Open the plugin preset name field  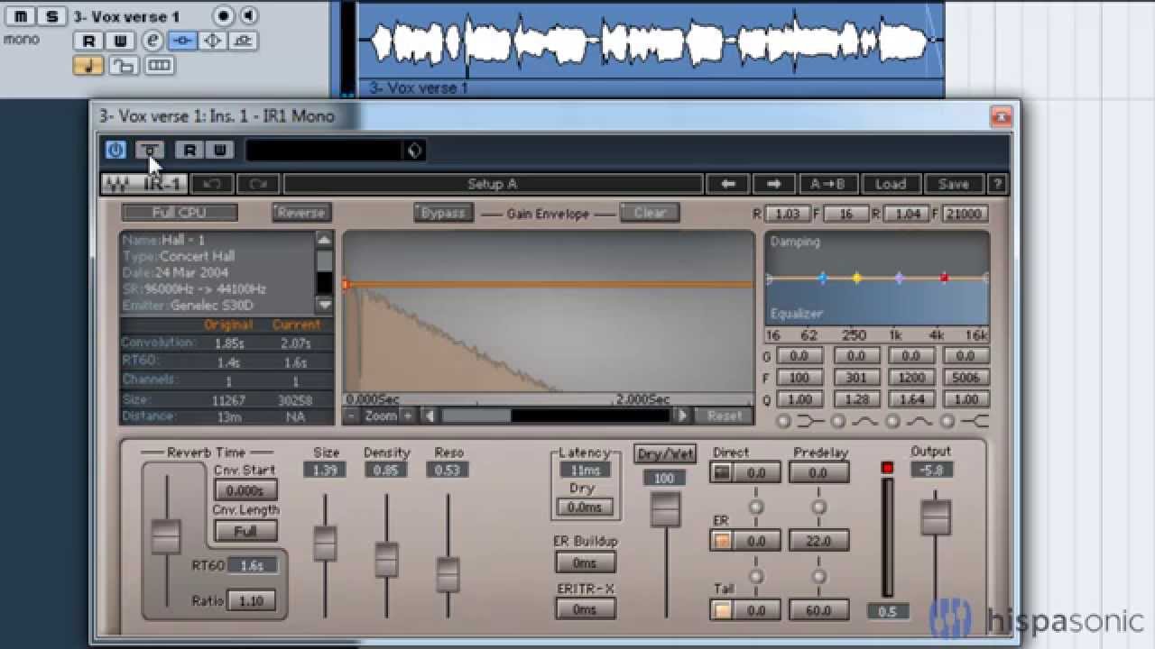point(324,150)
